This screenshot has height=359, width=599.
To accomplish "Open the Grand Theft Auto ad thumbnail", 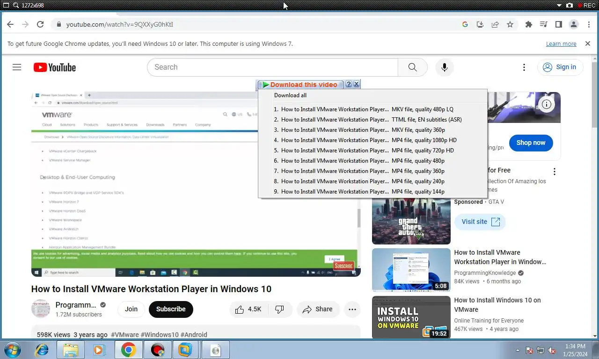I will point(411,222).
